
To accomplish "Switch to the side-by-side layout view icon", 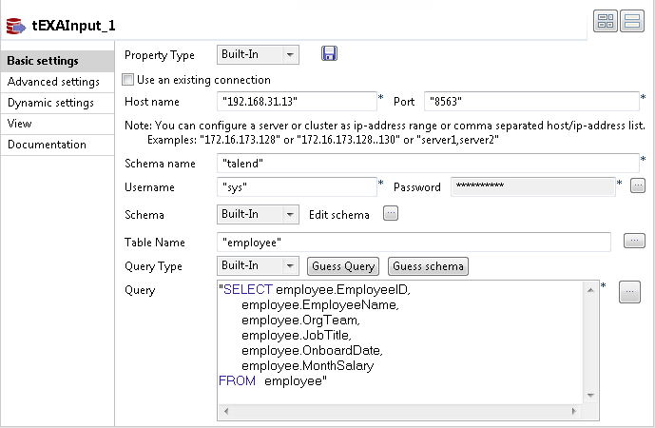I will pyautogui.click(x=606, y=22).
